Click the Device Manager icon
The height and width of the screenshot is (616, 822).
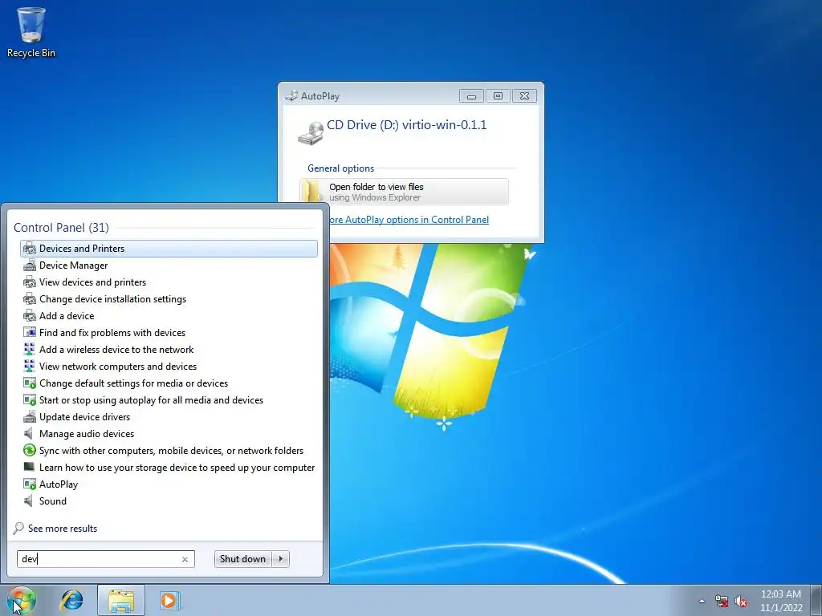tap(30, 265)
